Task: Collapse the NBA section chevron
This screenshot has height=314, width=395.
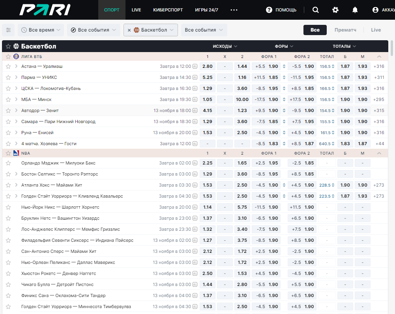Action: 379,153
